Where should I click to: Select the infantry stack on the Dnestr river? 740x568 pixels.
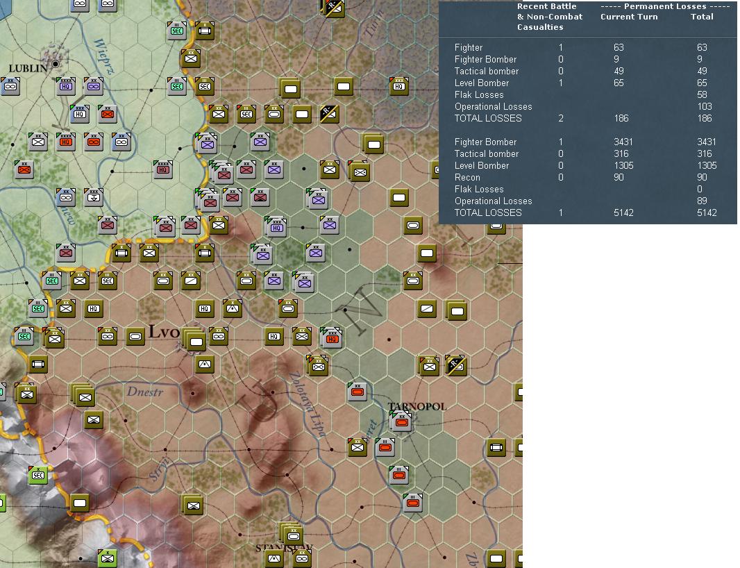[x=83, y=395]
